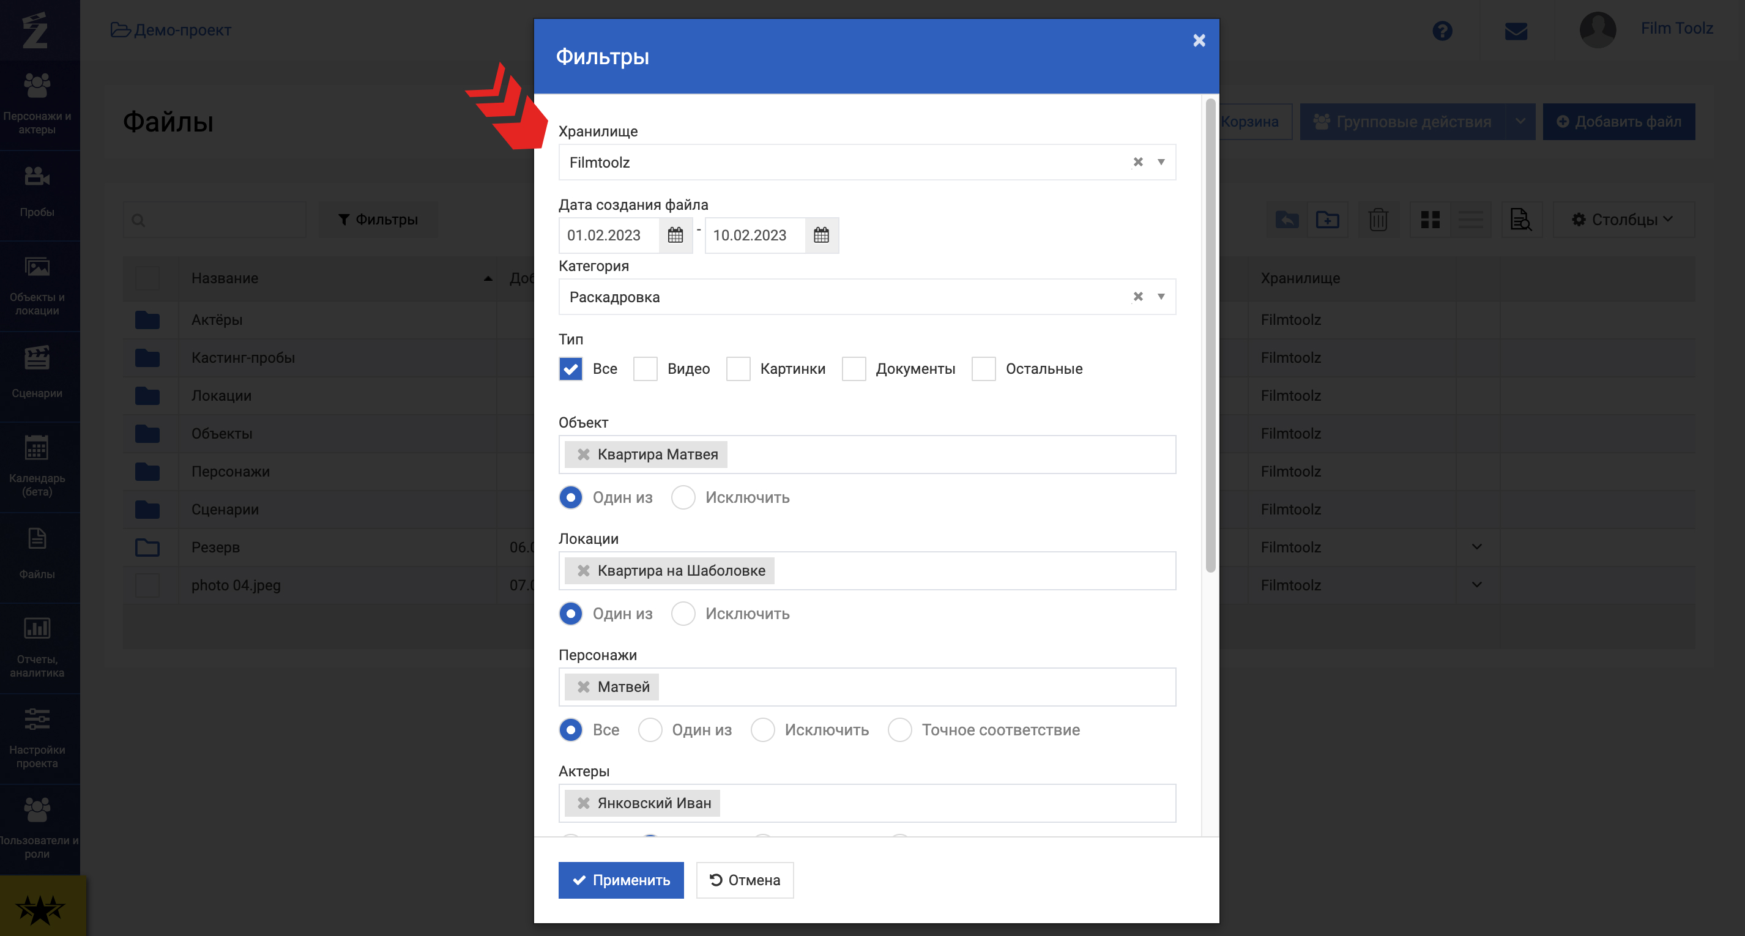The image size is (1745, 936).
Task: Click the yellow stars badge icon
Action: click(x=40, y=908)
